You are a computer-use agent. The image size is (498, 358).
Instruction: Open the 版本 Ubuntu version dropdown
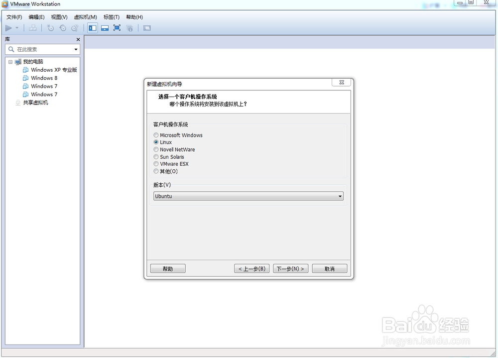(249, 196)
